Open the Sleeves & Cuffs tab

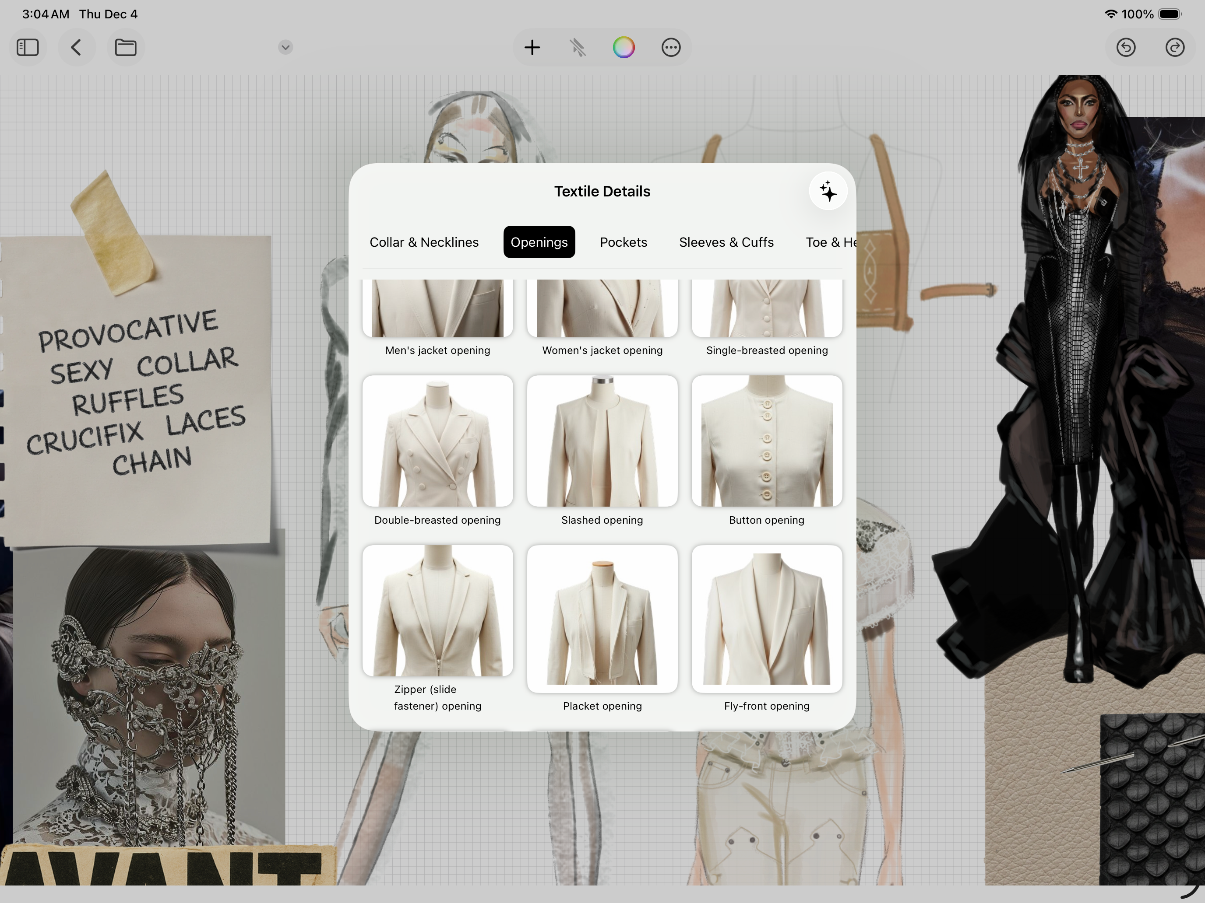point(726,242)
